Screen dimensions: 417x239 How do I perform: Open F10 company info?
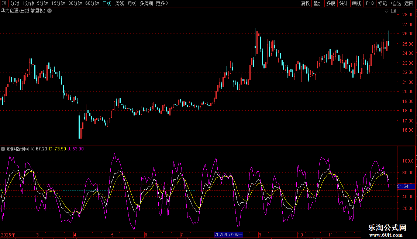point(369,3)
